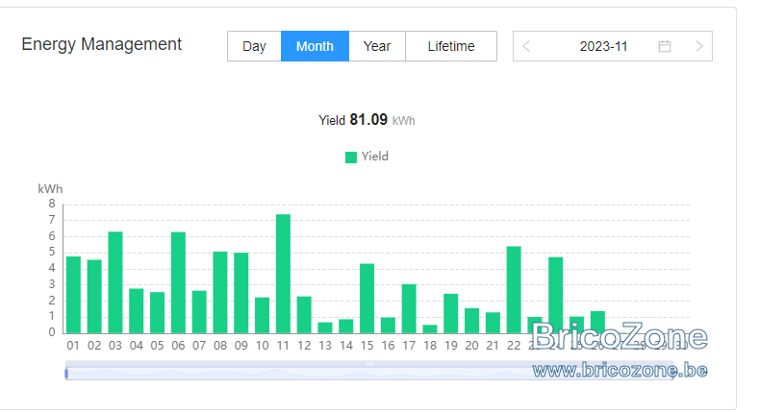Click the bar for day 01
Image resolution: width=759 pixels, height=412 pixels.
[73, 295]
